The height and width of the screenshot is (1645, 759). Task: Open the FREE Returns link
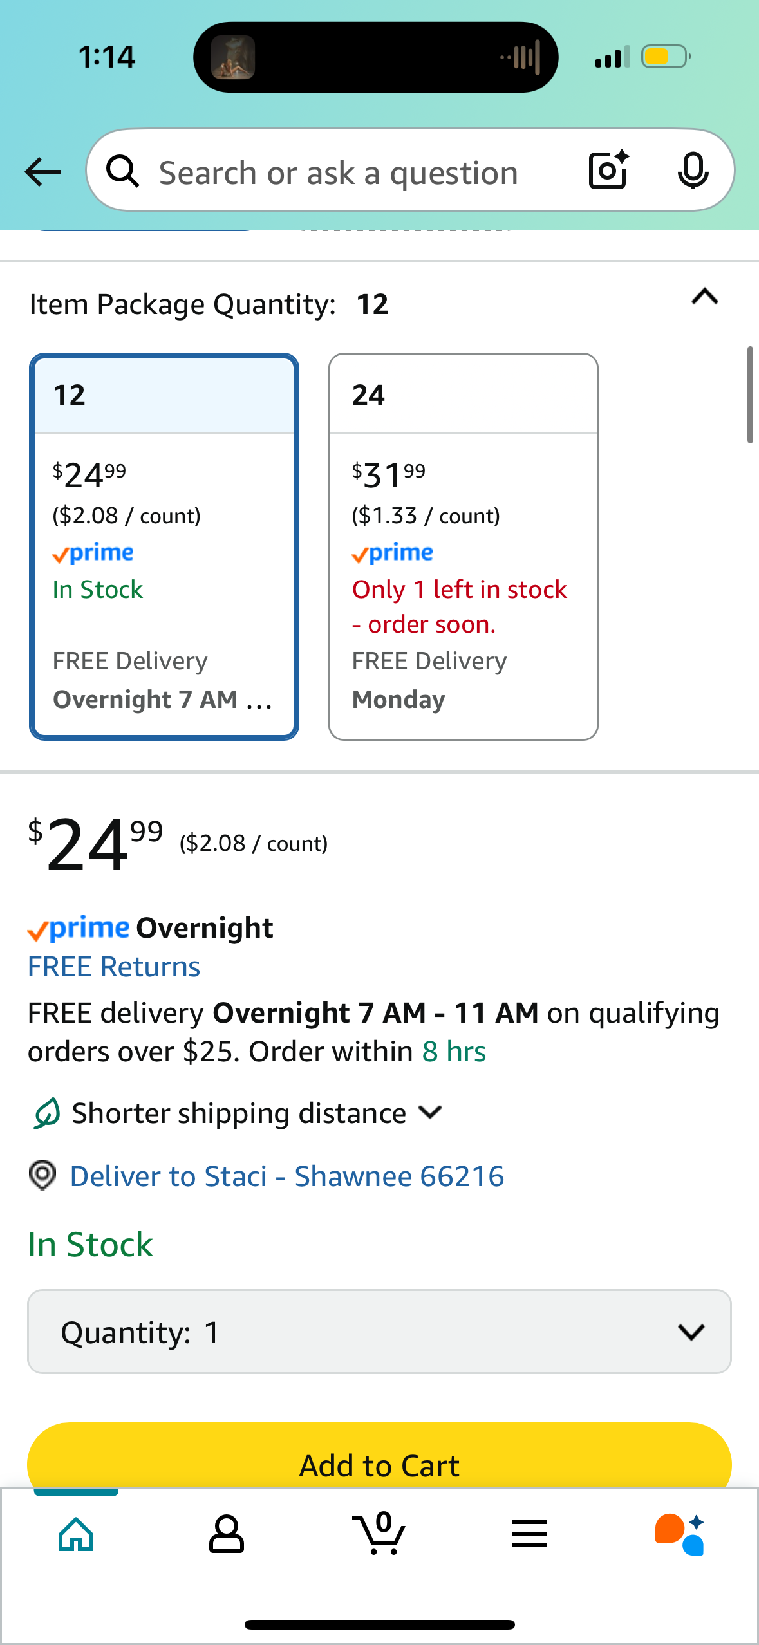[114, 967]
